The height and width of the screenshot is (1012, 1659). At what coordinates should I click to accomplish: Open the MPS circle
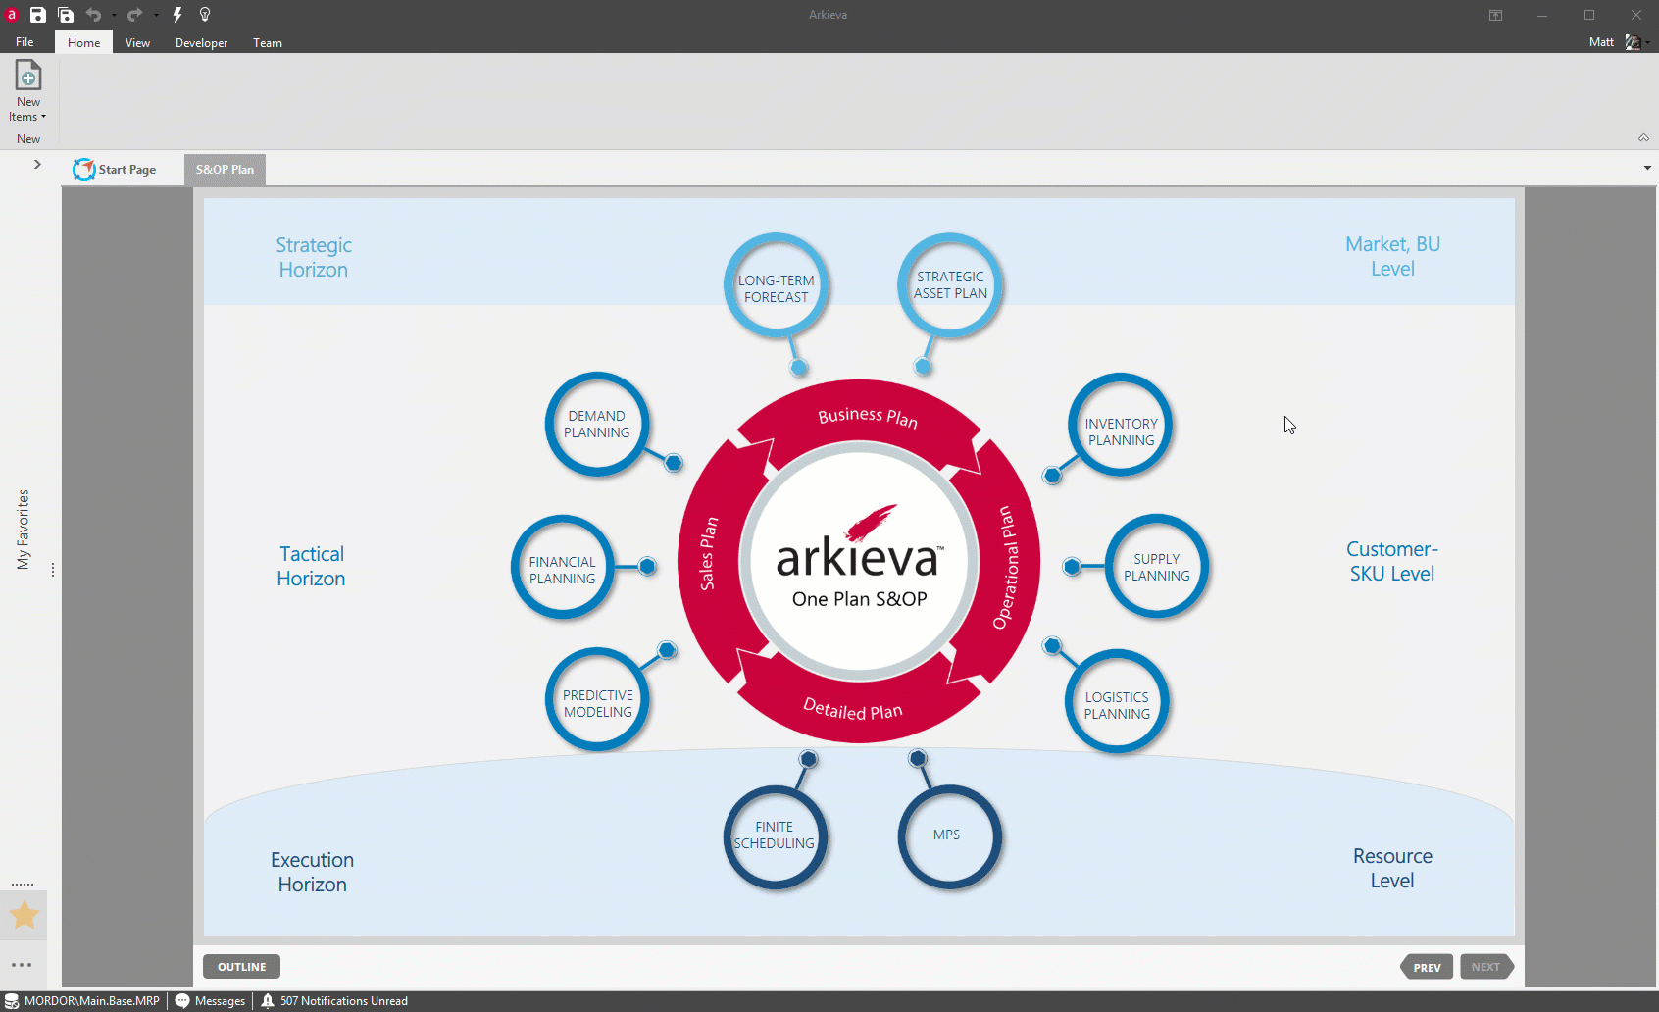949,836
